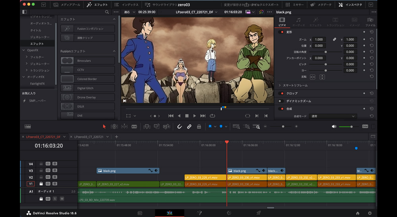Image resolution: width=397 pixels, height=217 pixels.
Task: Click the Fusionコンポジション effect button
Action: [x=87, y=29]
